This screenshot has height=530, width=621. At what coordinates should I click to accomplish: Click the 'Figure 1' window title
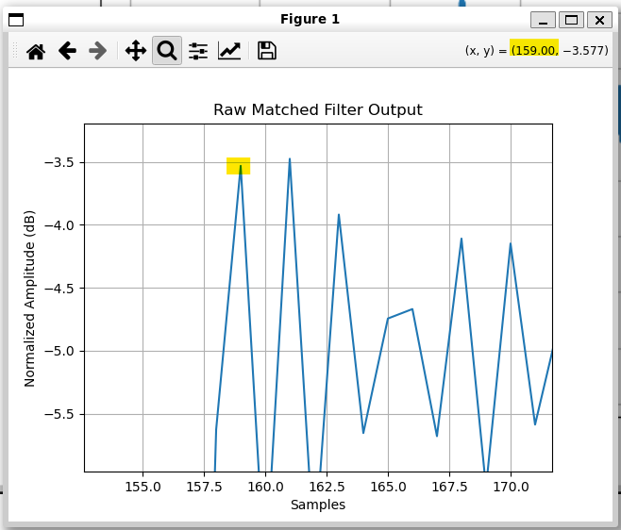[310, 20]
